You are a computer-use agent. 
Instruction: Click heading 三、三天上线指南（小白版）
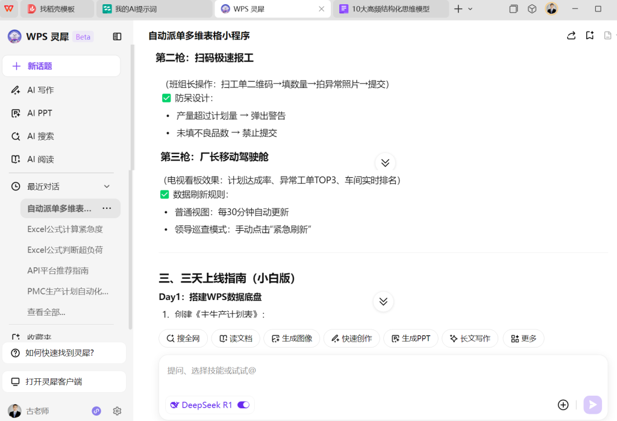pos(227,278)
